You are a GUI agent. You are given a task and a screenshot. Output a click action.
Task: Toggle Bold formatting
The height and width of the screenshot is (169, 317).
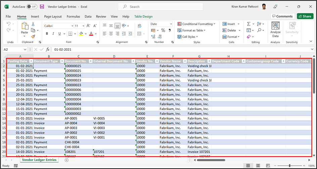(47, 34)
